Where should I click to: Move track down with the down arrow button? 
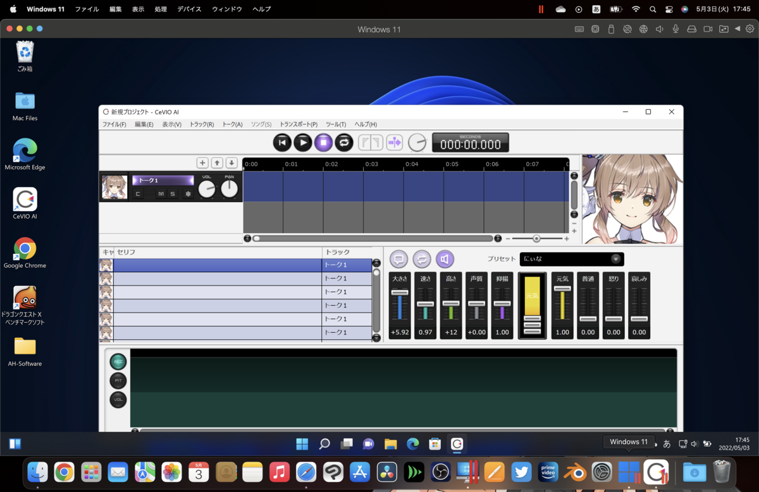click(231, 163)
